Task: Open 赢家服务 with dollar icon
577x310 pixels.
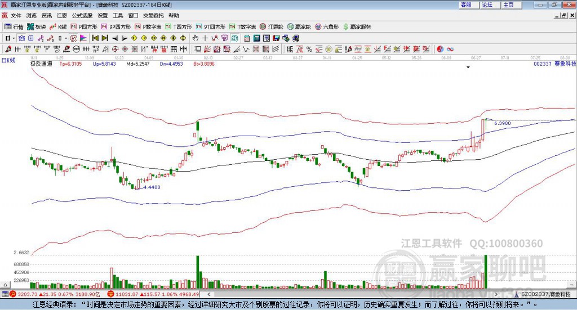Action: click(x=357, y=27)
